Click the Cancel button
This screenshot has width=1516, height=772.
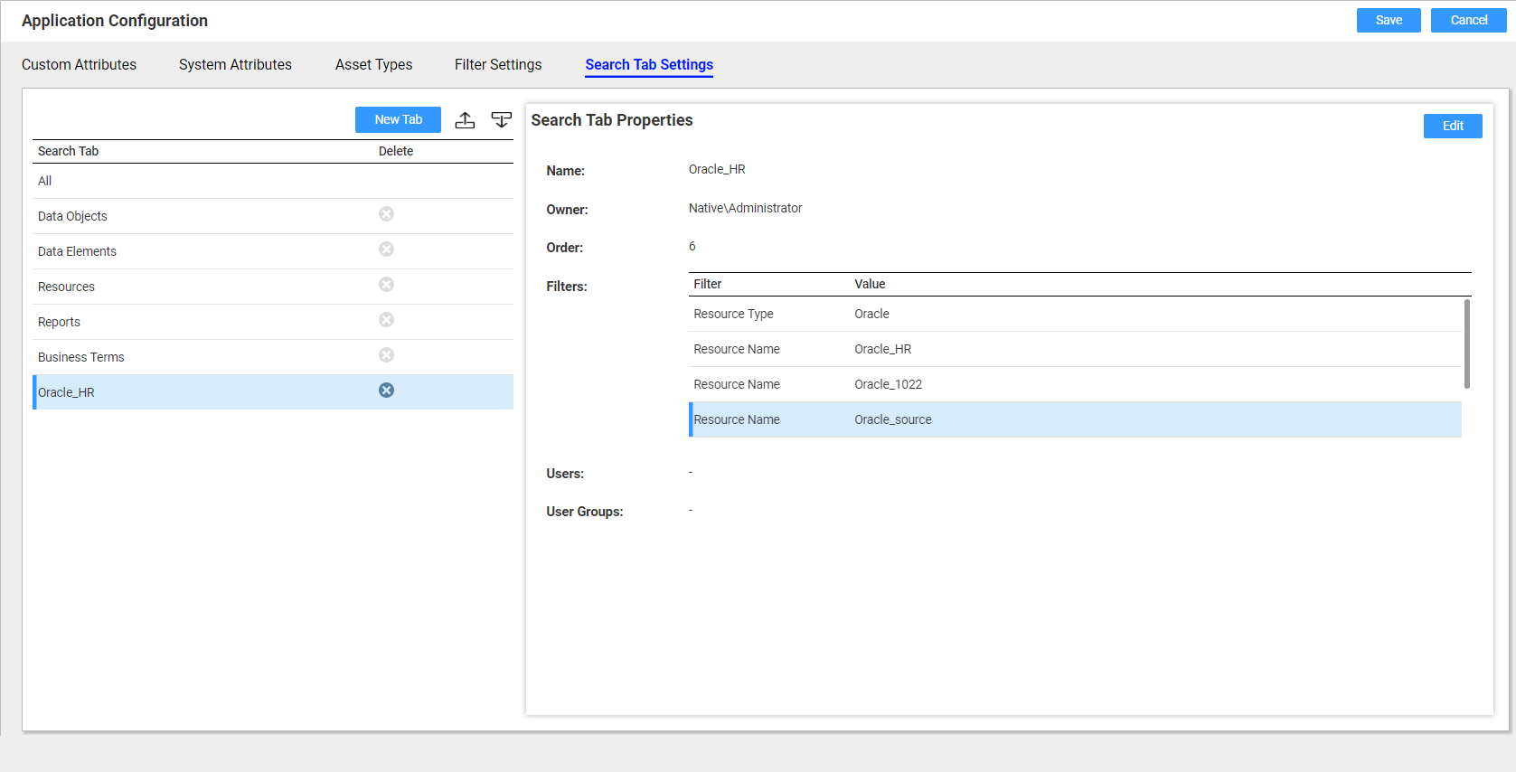1468,20
